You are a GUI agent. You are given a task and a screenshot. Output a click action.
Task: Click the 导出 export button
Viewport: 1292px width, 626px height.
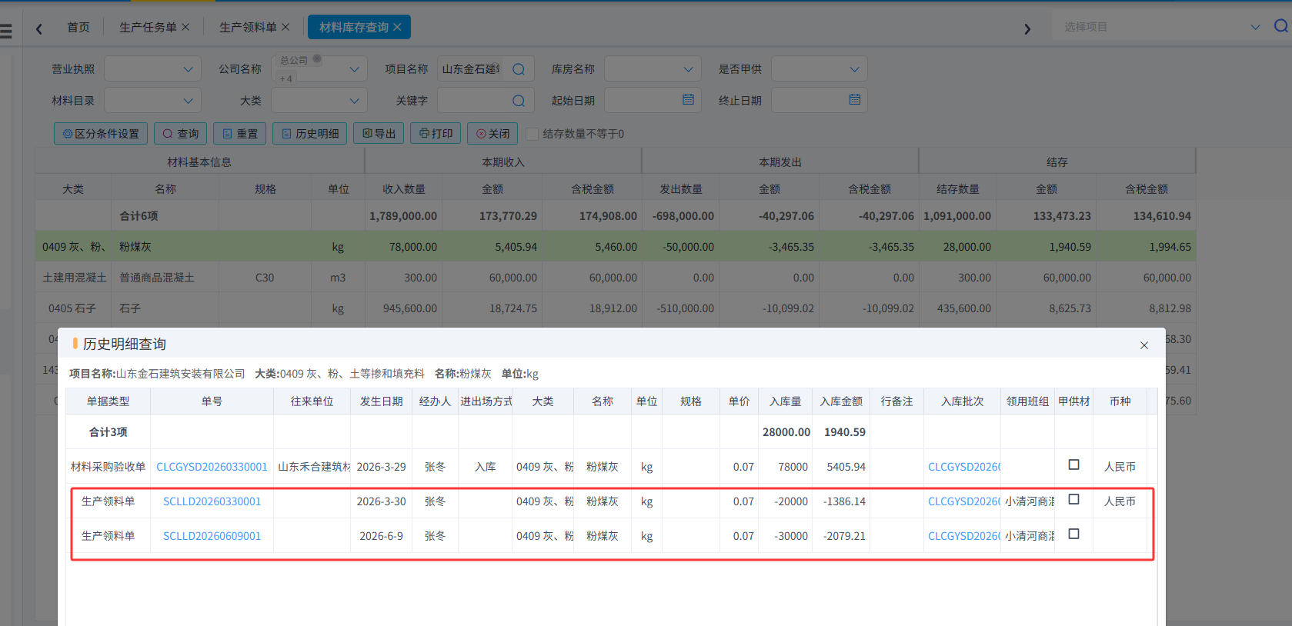point(379,134)
